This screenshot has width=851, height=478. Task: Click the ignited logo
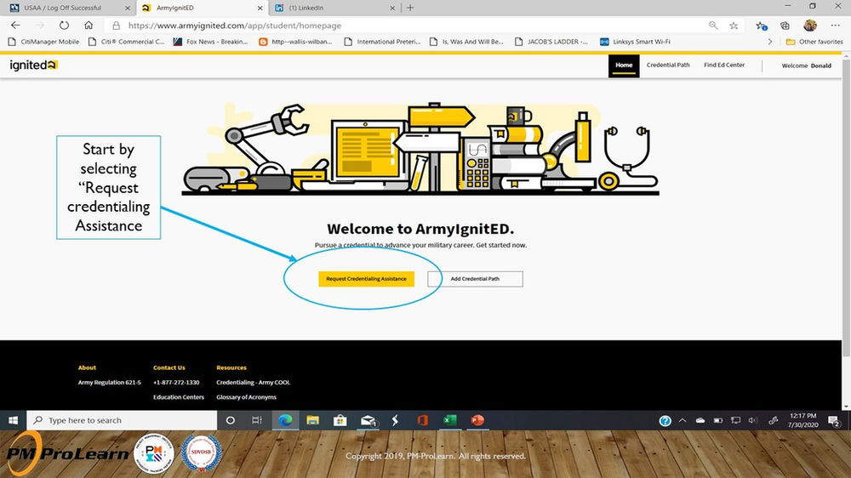[x=33, y=65]
